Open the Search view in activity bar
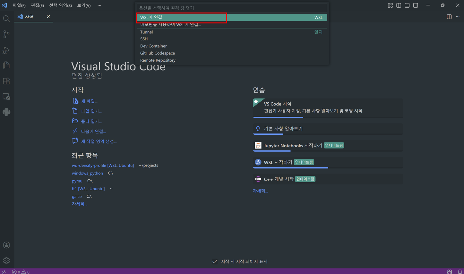 pos(6,19)
